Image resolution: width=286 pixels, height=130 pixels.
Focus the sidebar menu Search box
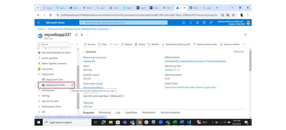click(53, 44)
